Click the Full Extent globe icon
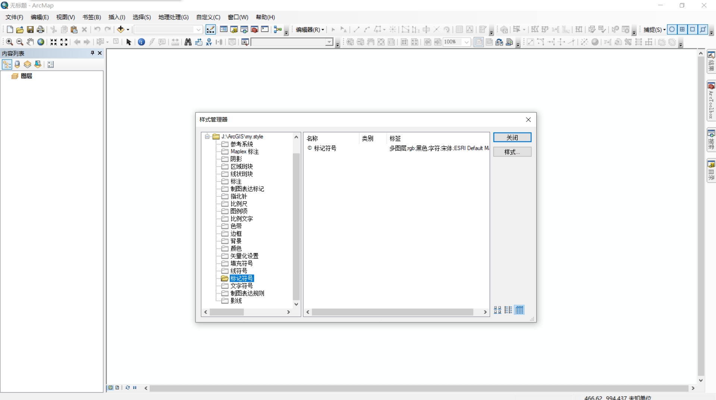Screen dimensions: 716x400 pyautogui.click(x=41, y=42)
